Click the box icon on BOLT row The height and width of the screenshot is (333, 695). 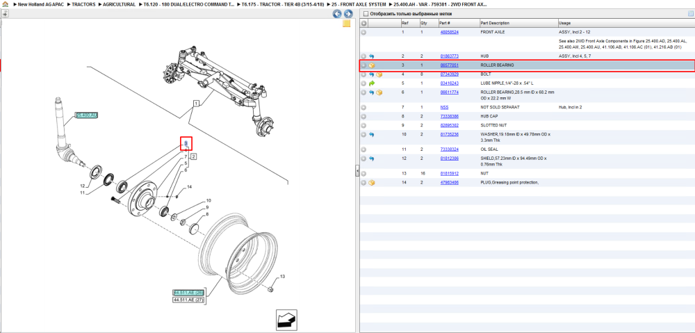pyautogui.click(x=379, y=74)
